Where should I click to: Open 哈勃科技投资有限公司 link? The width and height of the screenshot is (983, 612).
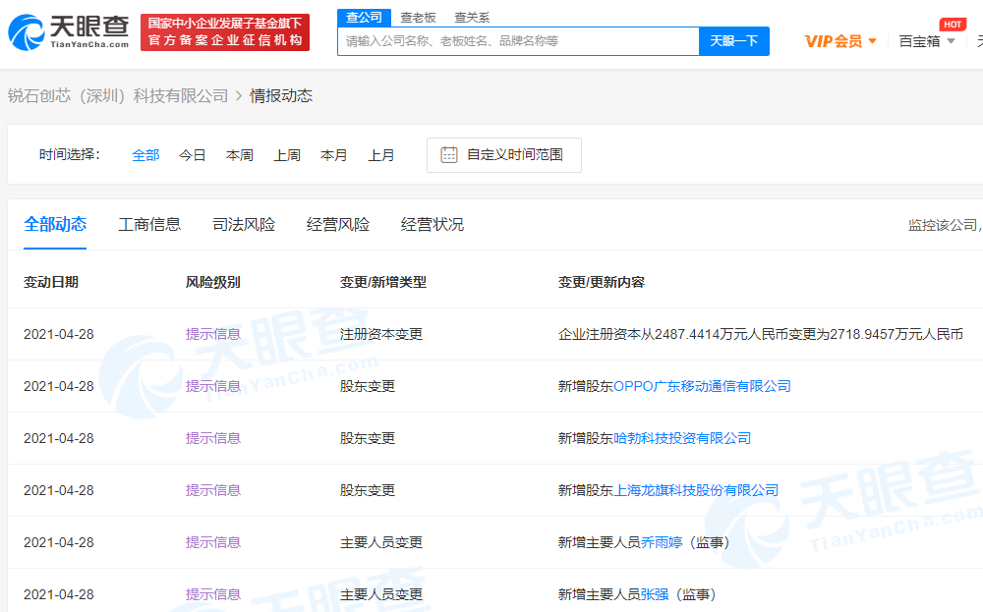[x=682, y=438]
